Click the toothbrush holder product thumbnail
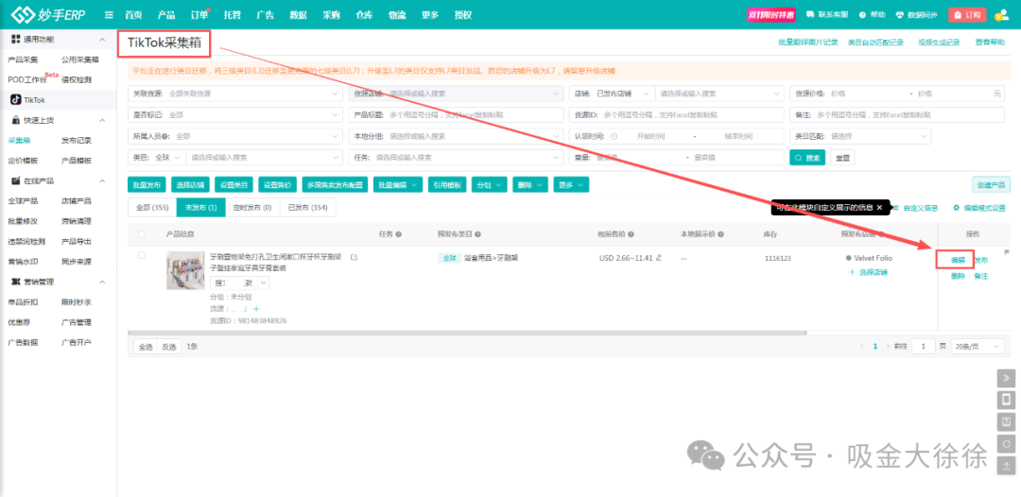This screenshot has width=1021, height=497. click(185, 270)
